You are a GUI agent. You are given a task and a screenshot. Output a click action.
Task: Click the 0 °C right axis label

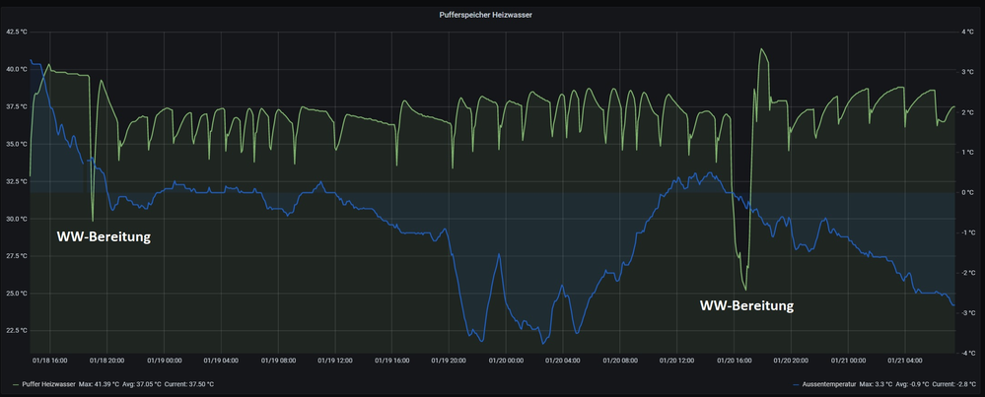coord(967,192)
